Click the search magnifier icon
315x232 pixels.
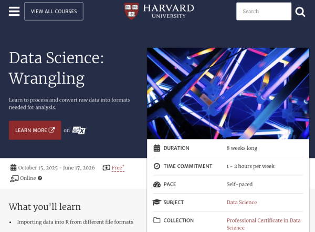tap(300, 12)
